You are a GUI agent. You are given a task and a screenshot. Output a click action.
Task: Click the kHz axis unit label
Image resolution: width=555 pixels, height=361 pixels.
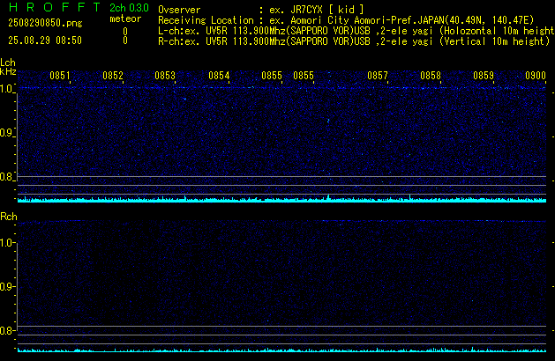[x=8, y=71]
